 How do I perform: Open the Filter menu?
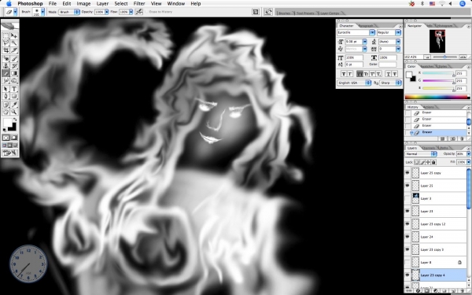139,4
